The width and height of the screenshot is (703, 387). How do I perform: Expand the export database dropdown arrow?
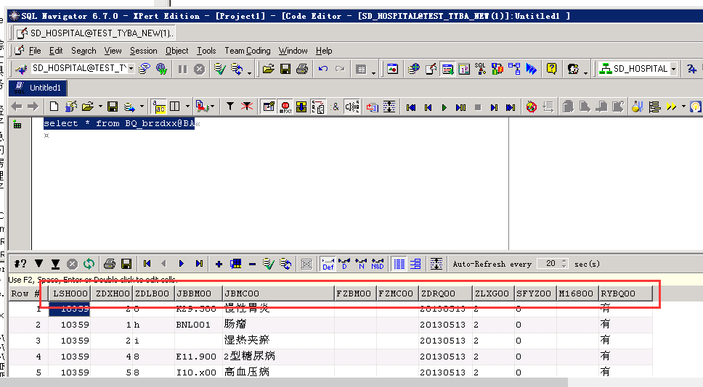point(142,107)
